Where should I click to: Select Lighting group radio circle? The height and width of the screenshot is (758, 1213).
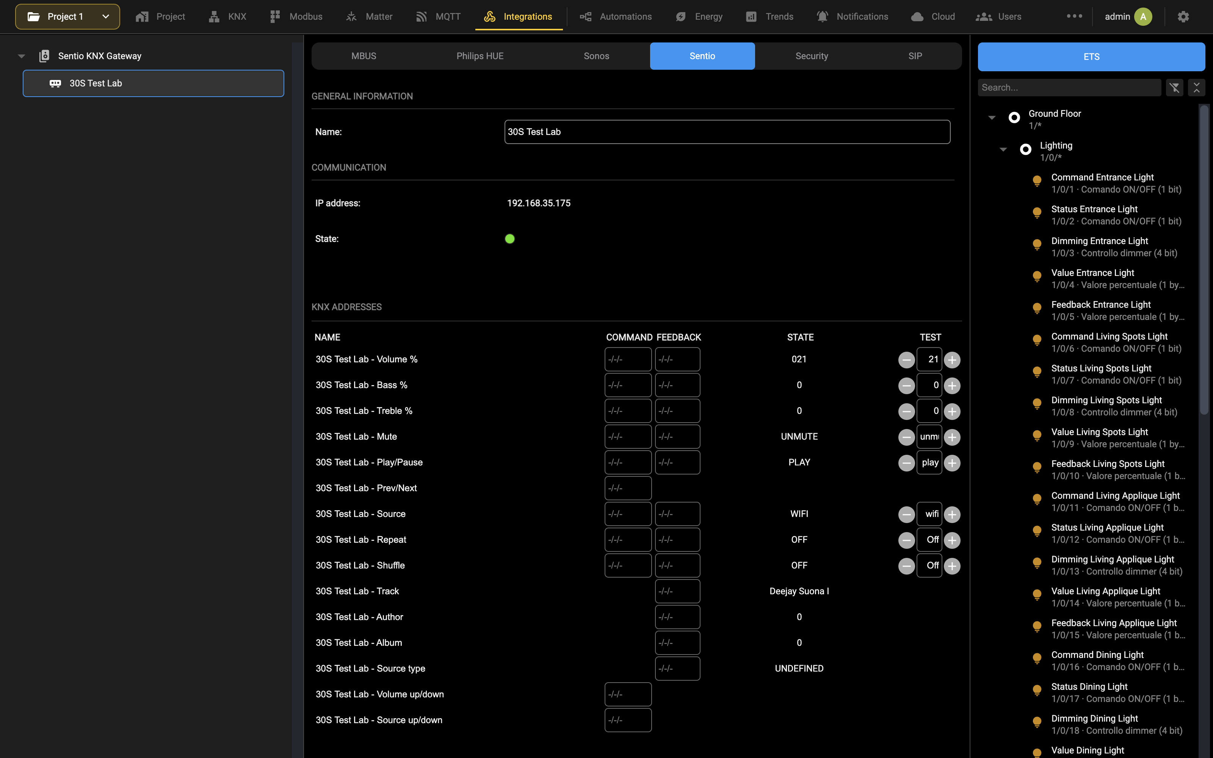[1025, 149]
